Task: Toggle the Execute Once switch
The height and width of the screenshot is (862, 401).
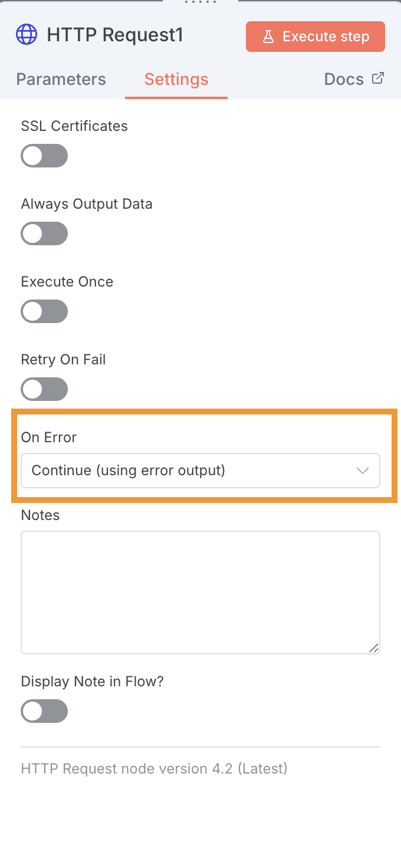Action: [44, 312]
